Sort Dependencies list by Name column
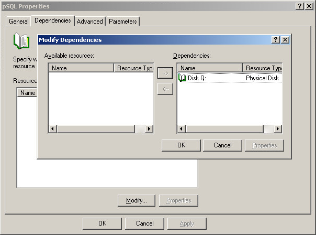 coord(210,68)
